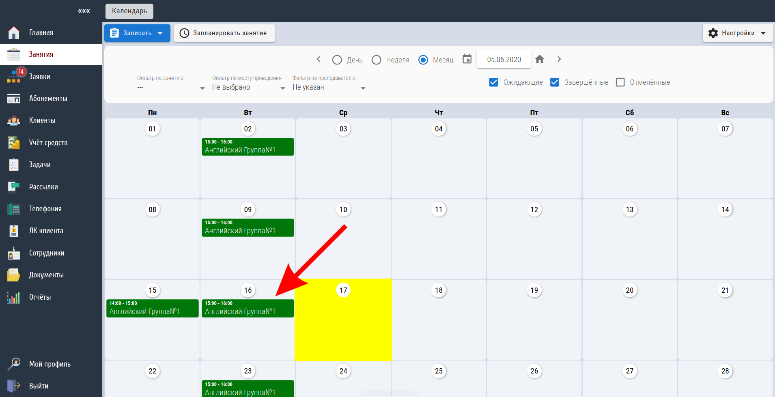This screenshot has height=397, width=775.
Task: Expand the Записать dropdown arrow
Action: tap(160, 33)
